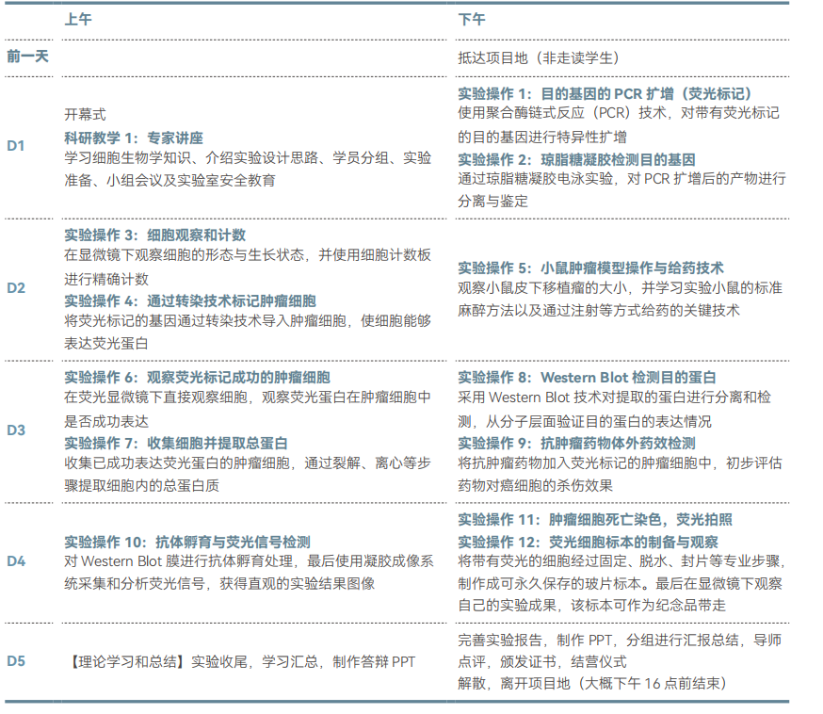Select the 实验操作 5 小鼠肿瘤模型 heading
This screenshot has width=823, height=714.
click(590, 268)
